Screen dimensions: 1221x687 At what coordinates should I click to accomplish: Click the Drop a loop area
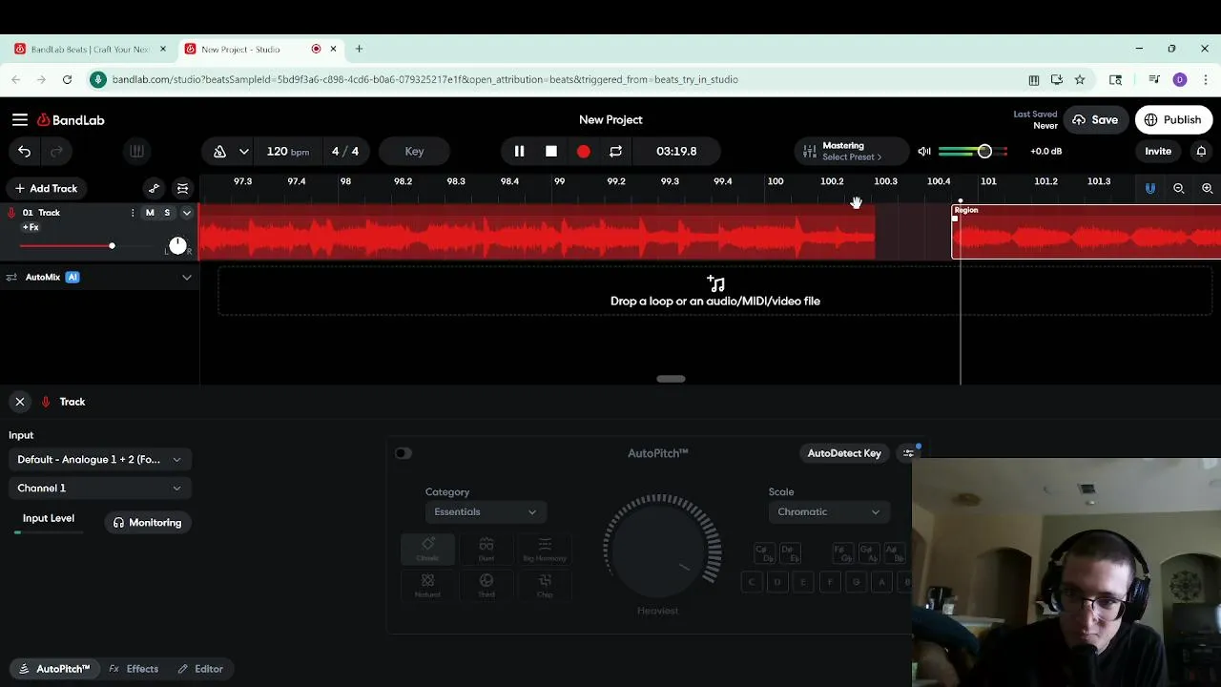715,291
